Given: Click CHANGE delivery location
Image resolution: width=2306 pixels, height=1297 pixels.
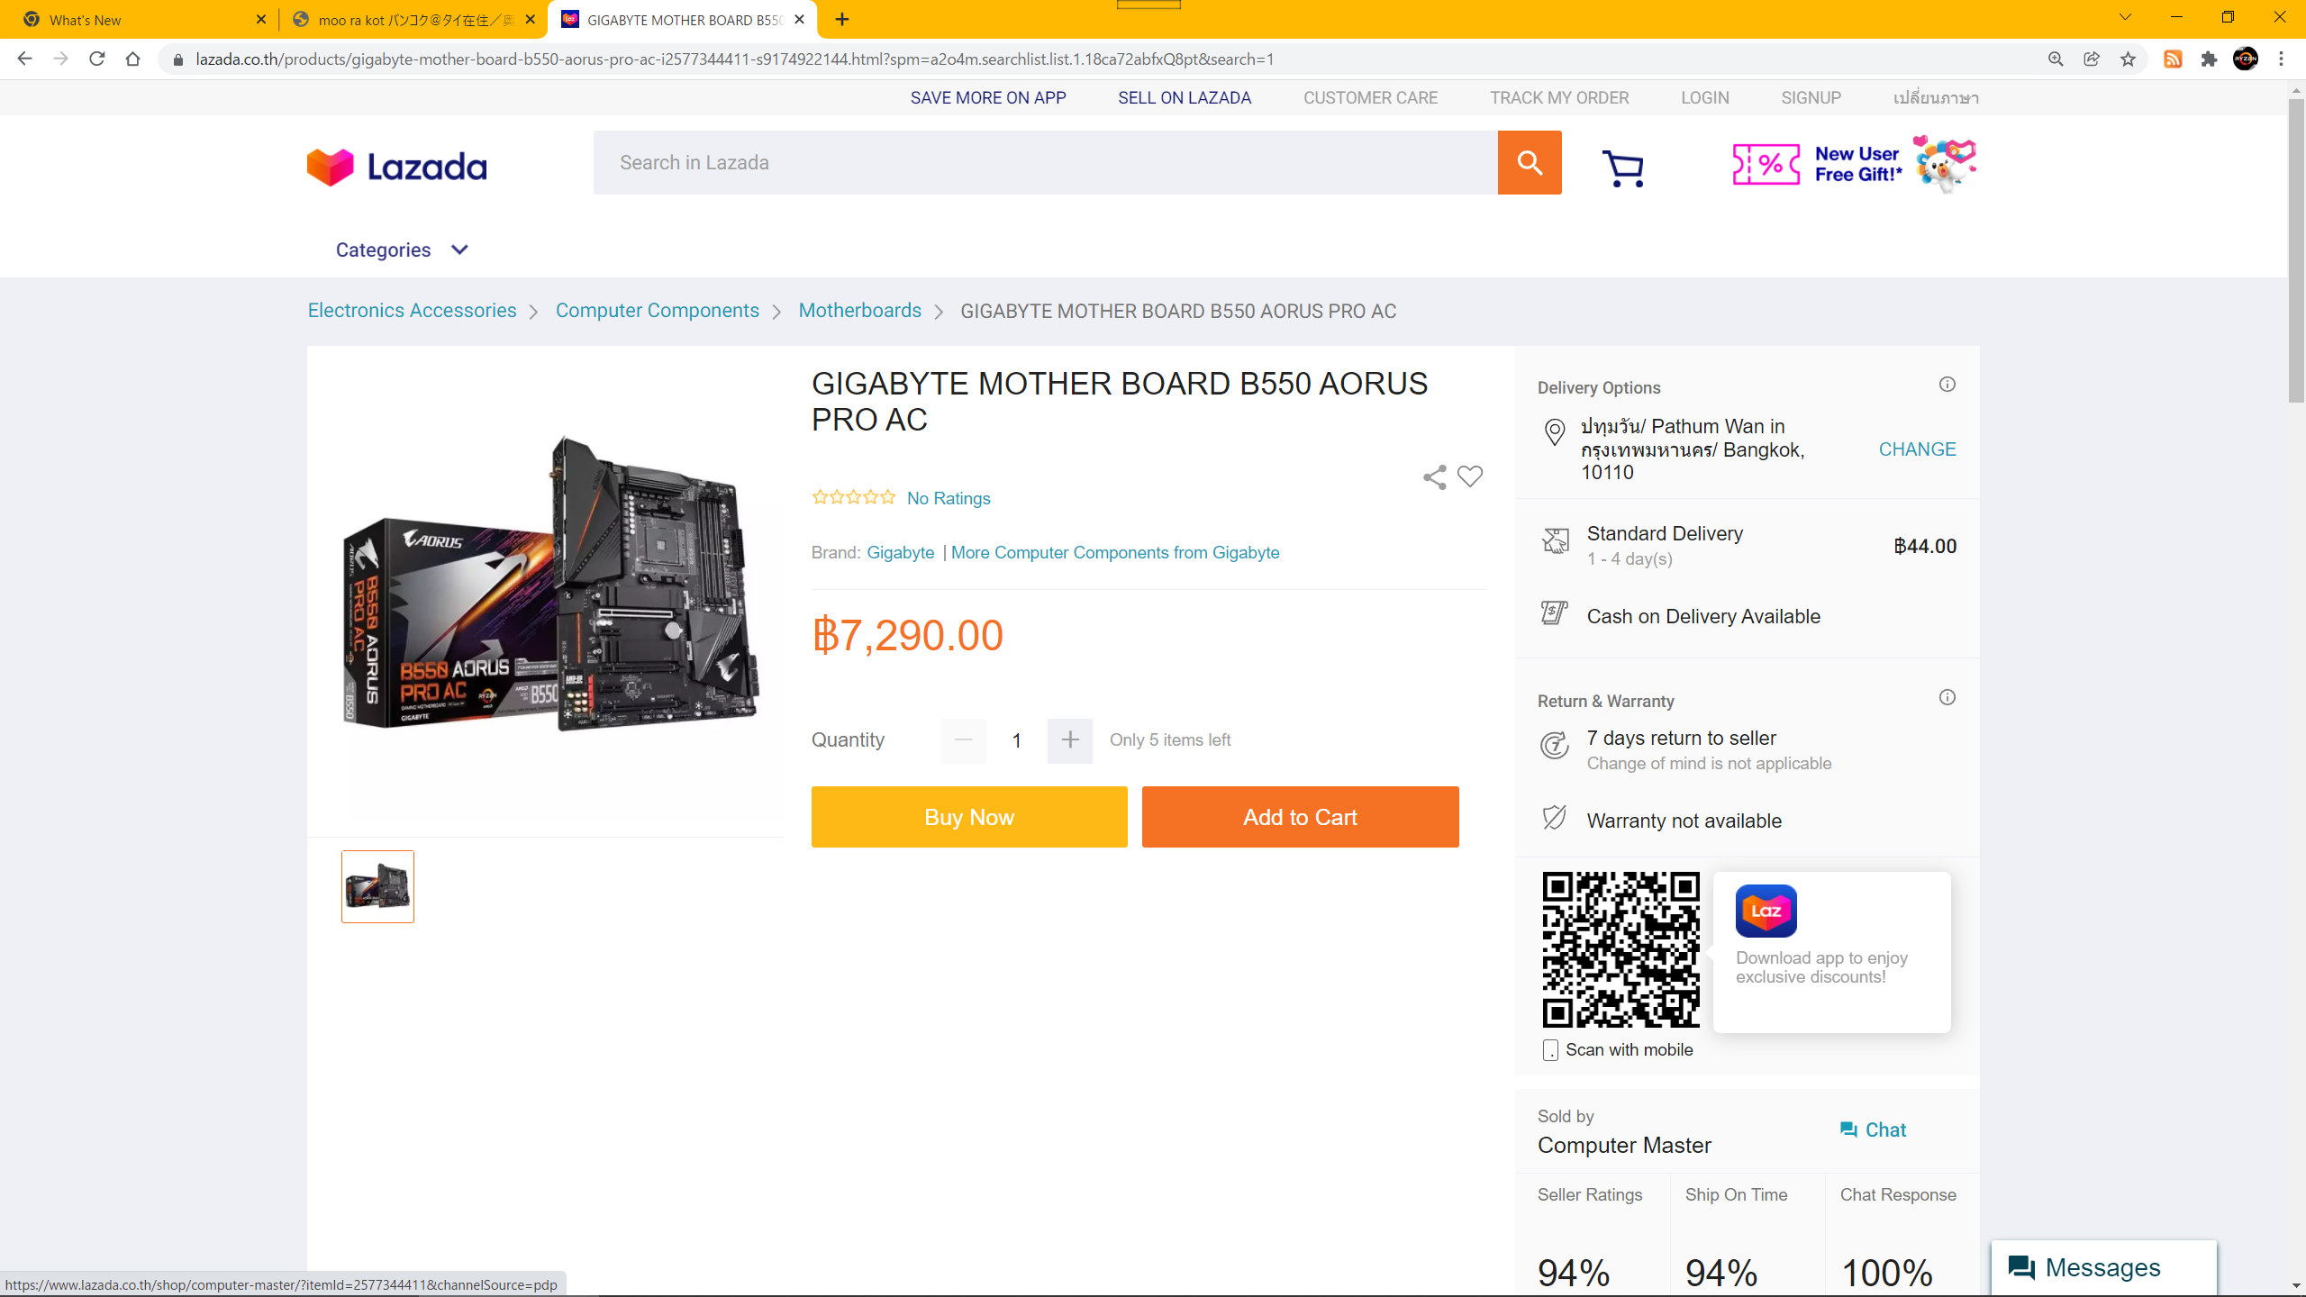Looking at the screenshot, I should tap(1917, 449).
